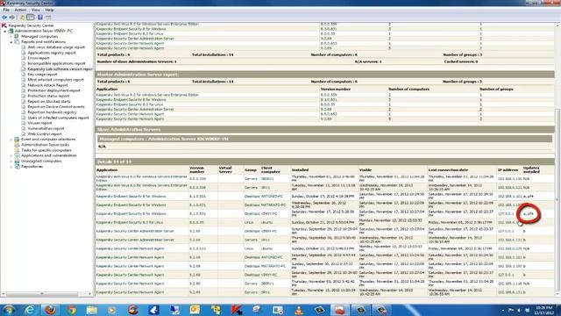Select Network Attack Report

(47, 85)
